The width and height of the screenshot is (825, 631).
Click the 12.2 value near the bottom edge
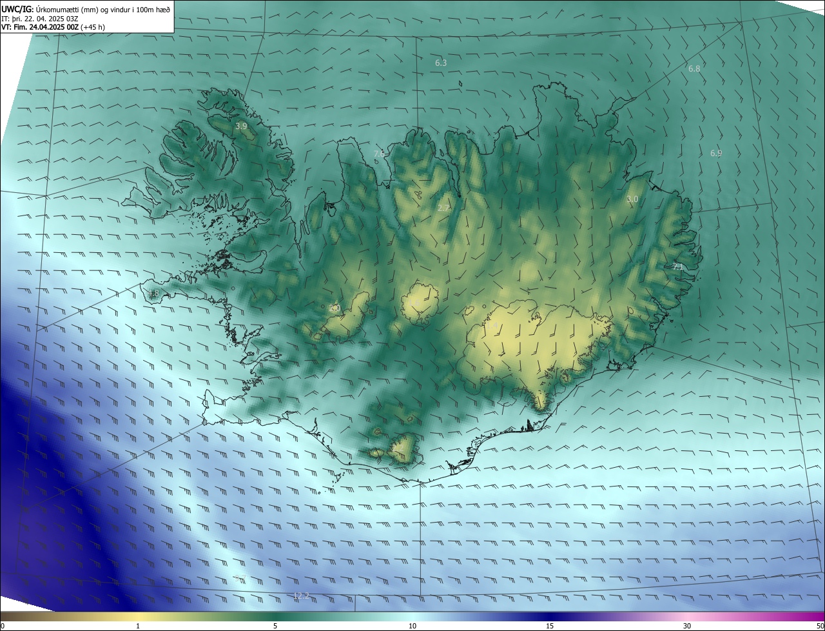(x=301, y=596)
